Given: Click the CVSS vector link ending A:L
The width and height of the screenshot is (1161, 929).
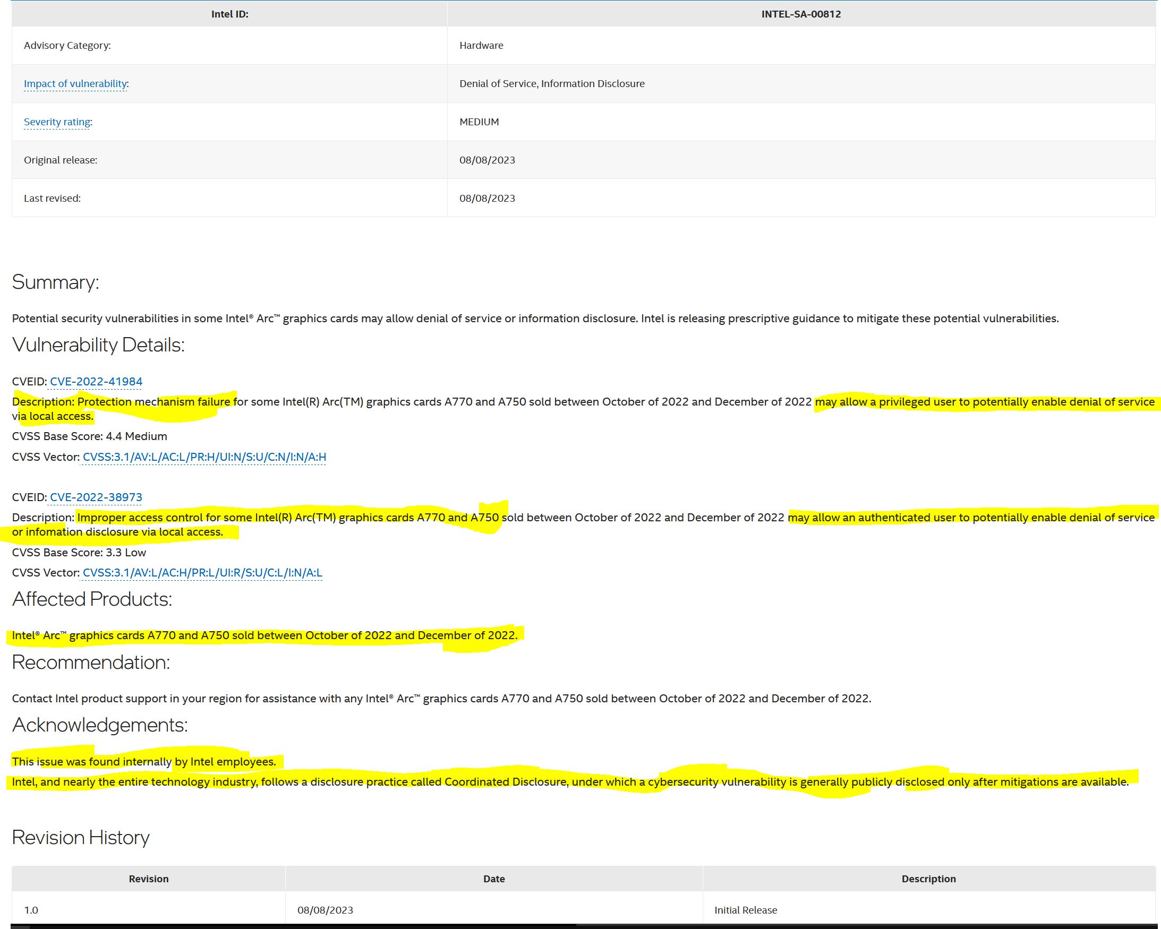Looking at the screenshot, I should (x=202, y=573).
